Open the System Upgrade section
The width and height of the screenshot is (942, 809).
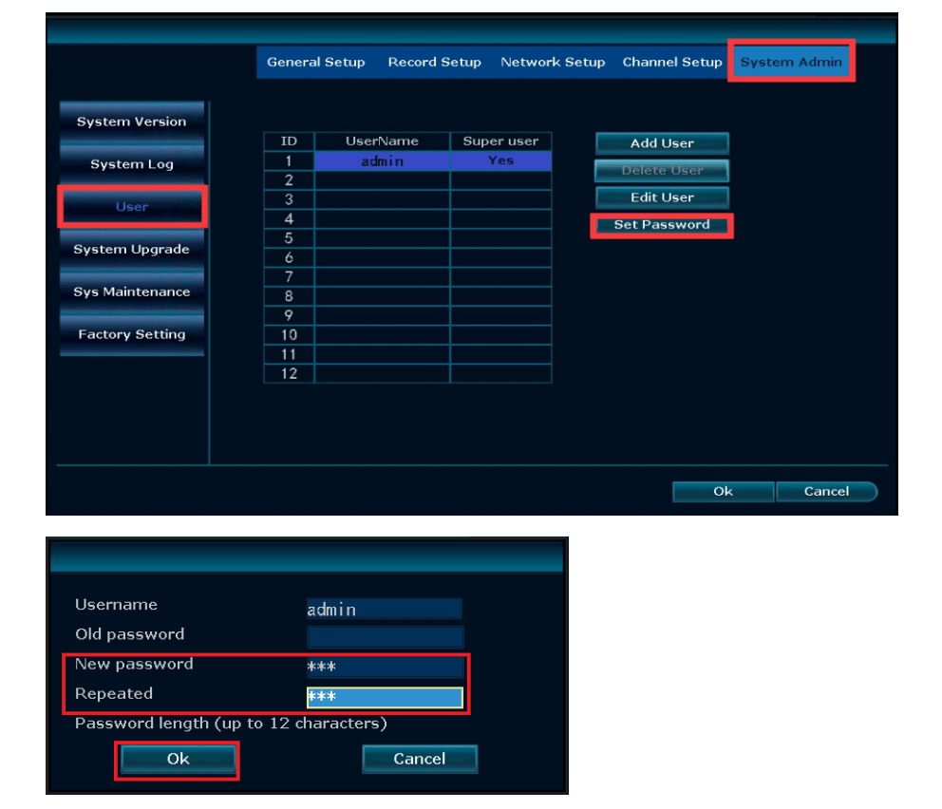(x=132, y=250)
